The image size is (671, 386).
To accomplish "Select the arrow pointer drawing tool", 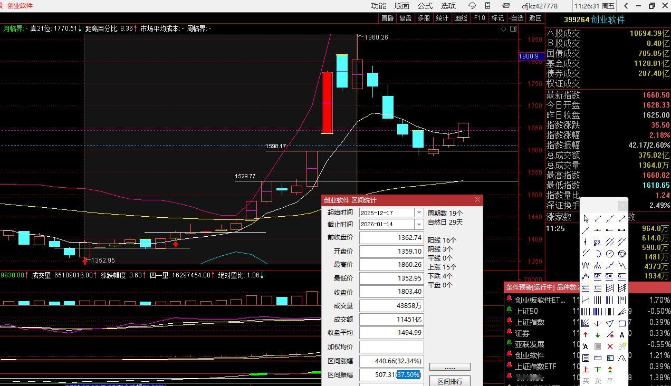I will click(x=586, y=218).
